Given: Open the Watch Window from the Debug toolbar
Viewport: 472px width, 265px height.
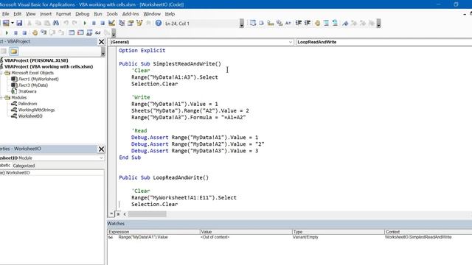Looking at the screenshot, I should click(89, 32).
